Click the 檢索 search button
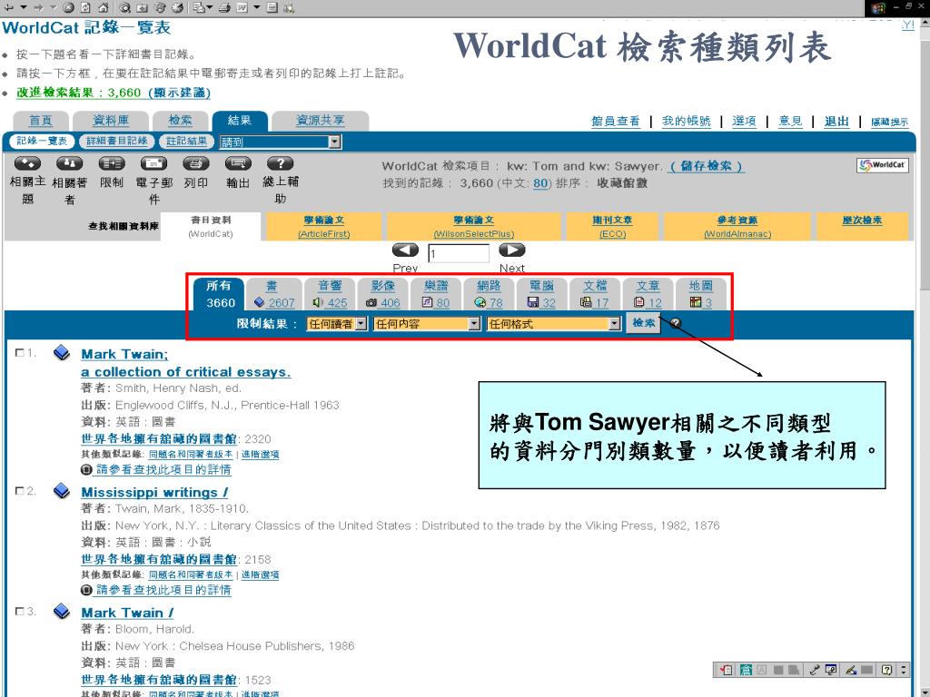This screenshot has width=930, height=697. tap(644, 323)
